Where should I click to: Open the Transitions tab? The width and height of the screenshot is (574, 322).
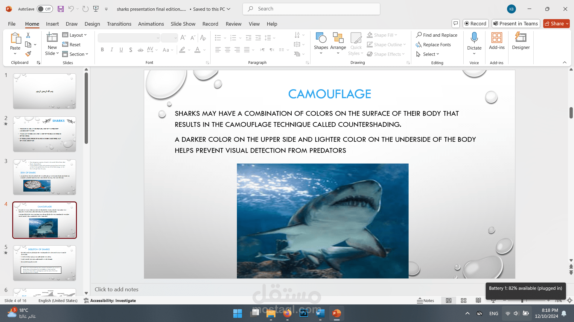(119, 24)
